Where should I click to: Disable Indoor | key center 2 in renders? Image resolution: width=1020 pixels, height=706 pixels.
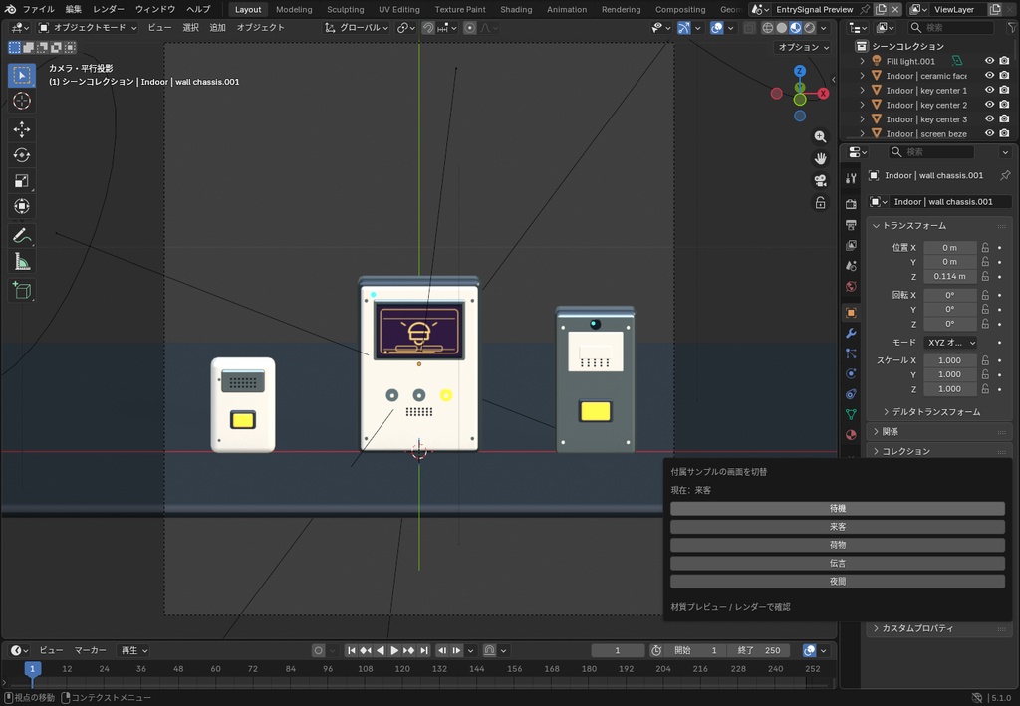click(x=1004, y=105)
